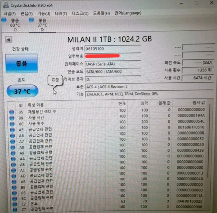Select the 온도 attribute row name
Viewport: 217px width, 213px height.
[x=34, y=203]
